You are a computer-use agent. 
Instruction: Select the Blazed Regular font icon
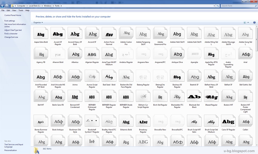tap(211, 96)
